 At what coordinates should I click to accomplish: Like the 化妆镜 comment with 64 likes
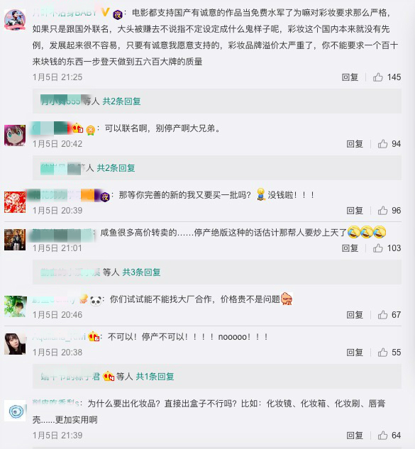coord(382,436)
